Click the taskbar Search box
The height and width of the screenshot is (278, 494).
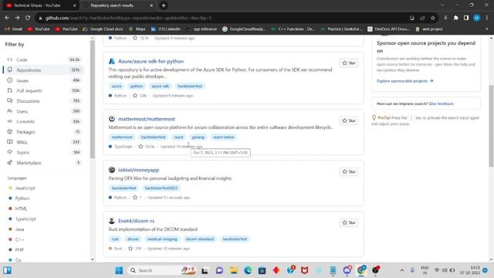pyautogui.click(x=162, y=270)
